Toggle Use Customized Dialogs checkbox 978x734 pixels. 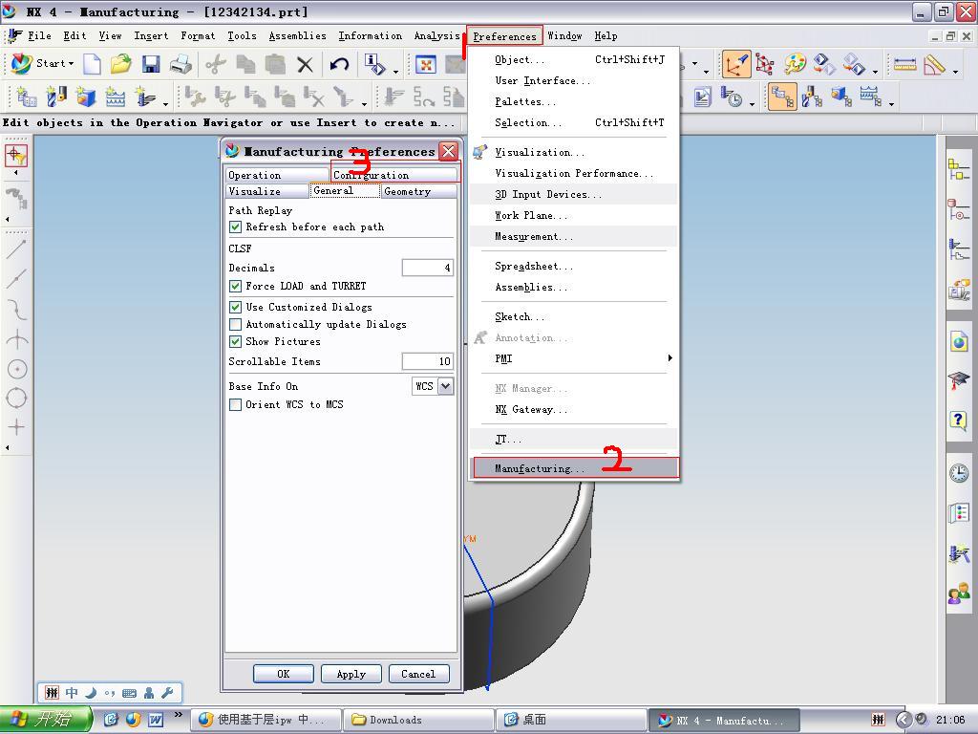235,307
